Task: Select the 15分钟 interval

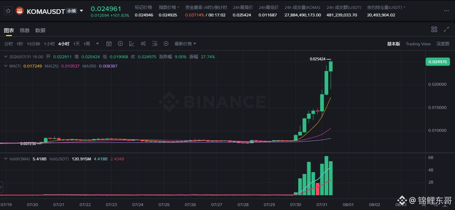Action: (34, 44)
